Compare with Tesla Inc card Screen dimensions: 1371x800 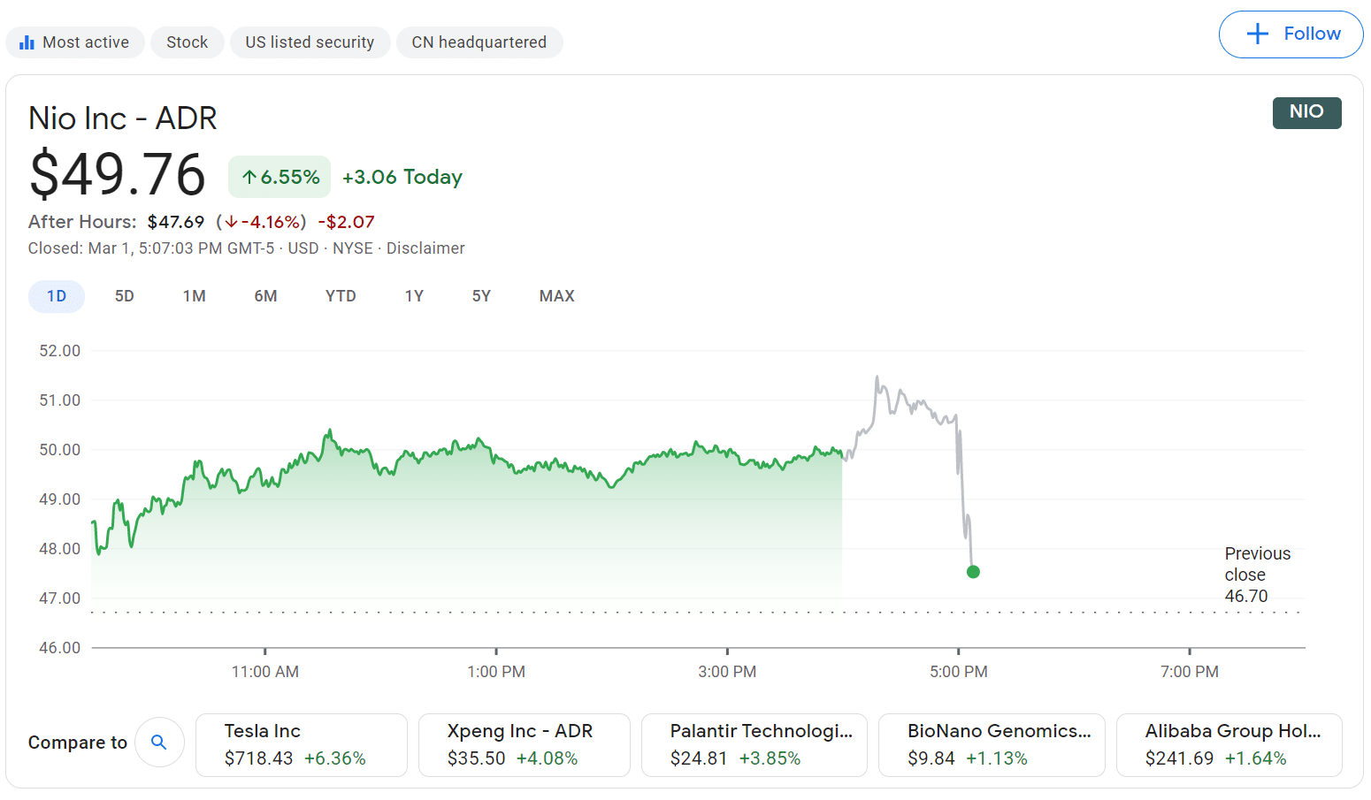(x=301, y=745)
